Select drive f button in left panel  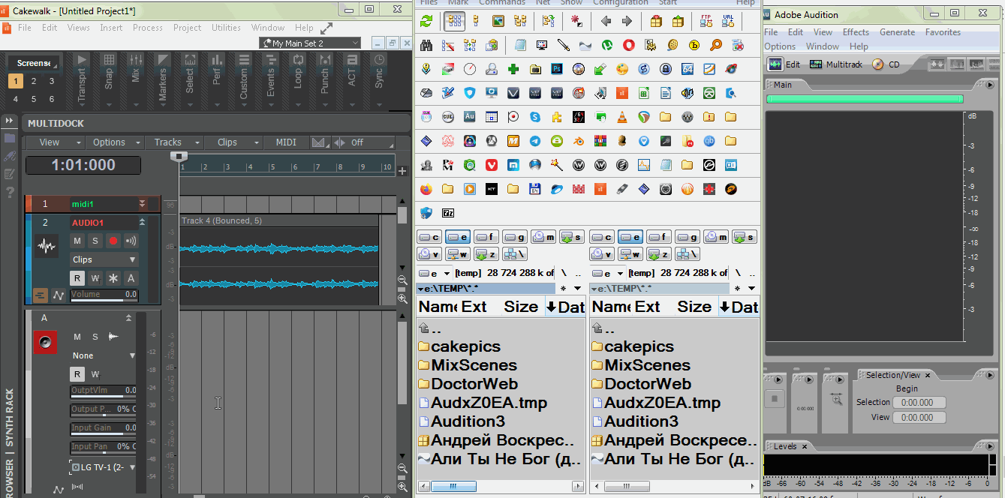(486, 237)
